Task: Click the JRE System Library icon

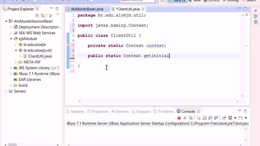Action: 15,68
